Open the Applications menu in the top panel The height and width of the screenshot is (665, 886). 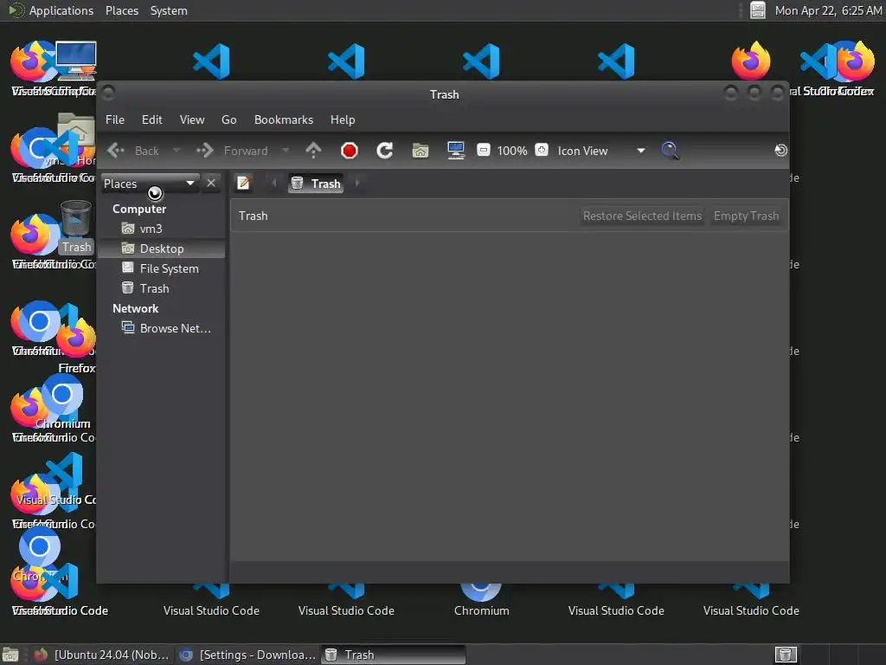tap(51, 10)
